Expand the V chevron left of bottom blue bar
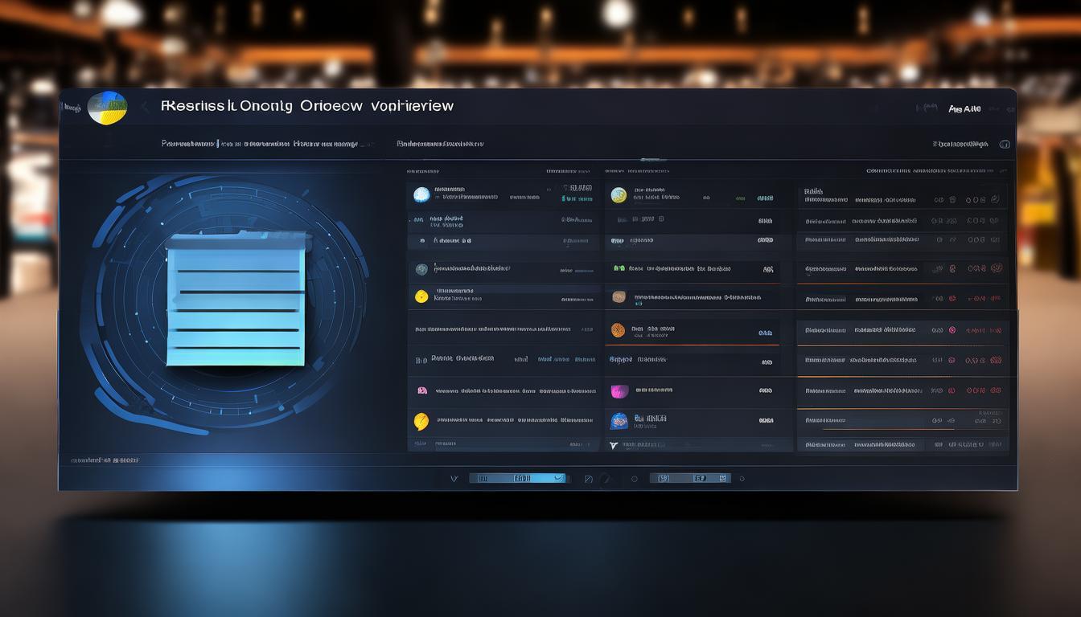This screenshot has width=1081, height=617. (x=454, y=479)
